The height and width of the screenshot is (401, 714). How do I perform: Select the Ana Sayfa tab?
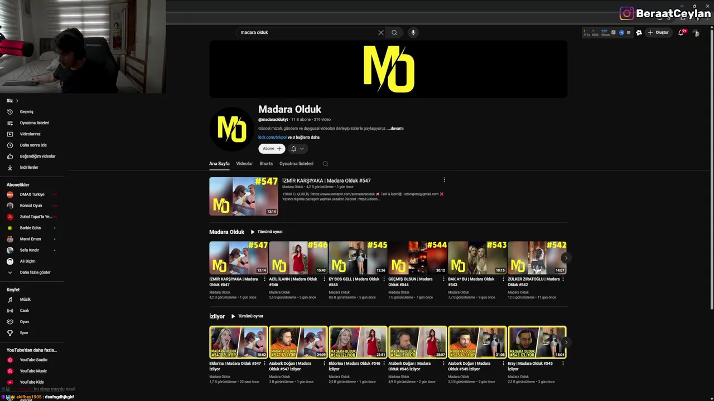click(219, 164)
